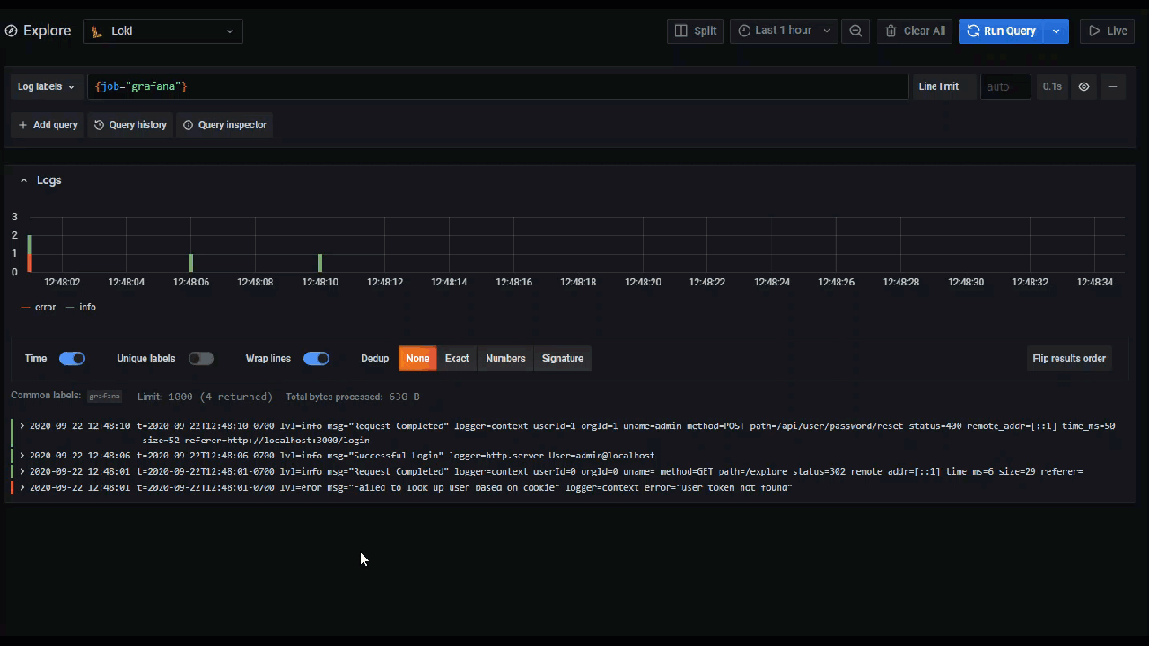Click the eye icon on the query row
The height and width of the screenshot is (646, 1149).
(1083, 86)
